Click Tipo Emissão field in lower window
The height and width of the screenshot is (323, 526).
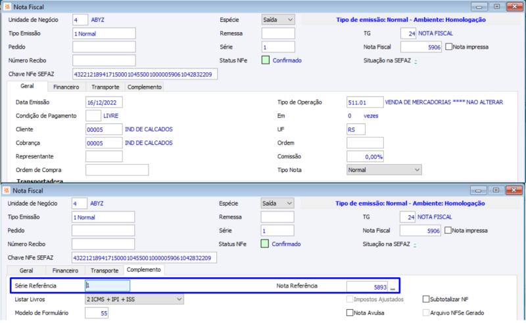[x=103, y=217]
